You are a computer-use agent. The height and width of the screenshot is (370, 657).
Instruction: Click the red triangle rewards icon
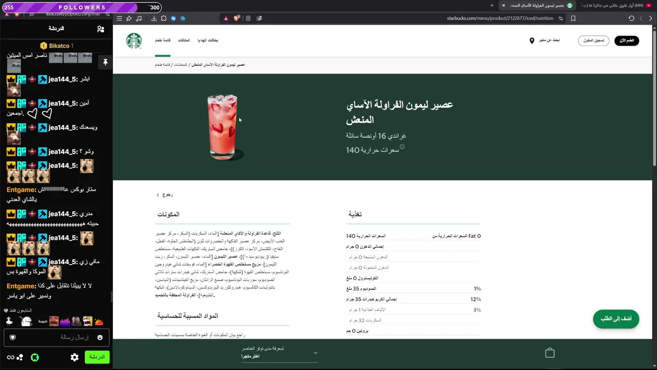(226, 18)
